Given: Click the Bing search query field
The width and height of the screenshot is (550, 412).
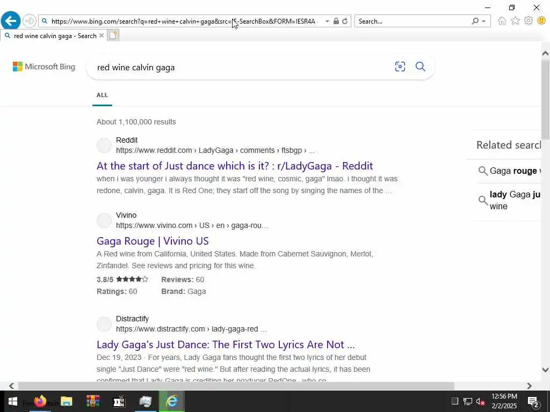Looking at the screenshot, I should [x=242, y=67].
